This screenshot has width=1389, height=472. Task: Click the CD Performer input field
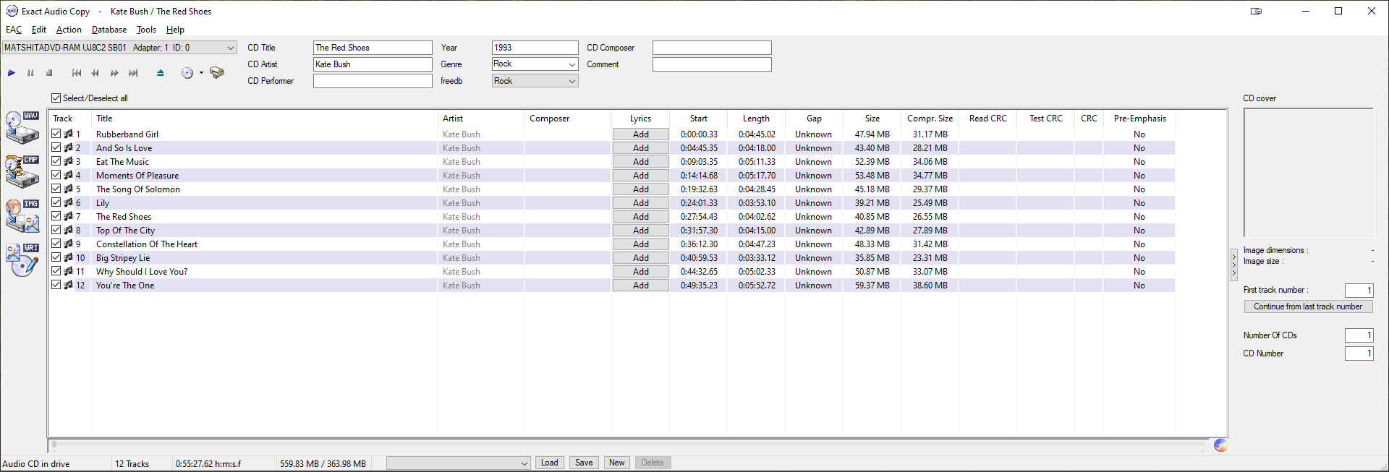point(373,81)
